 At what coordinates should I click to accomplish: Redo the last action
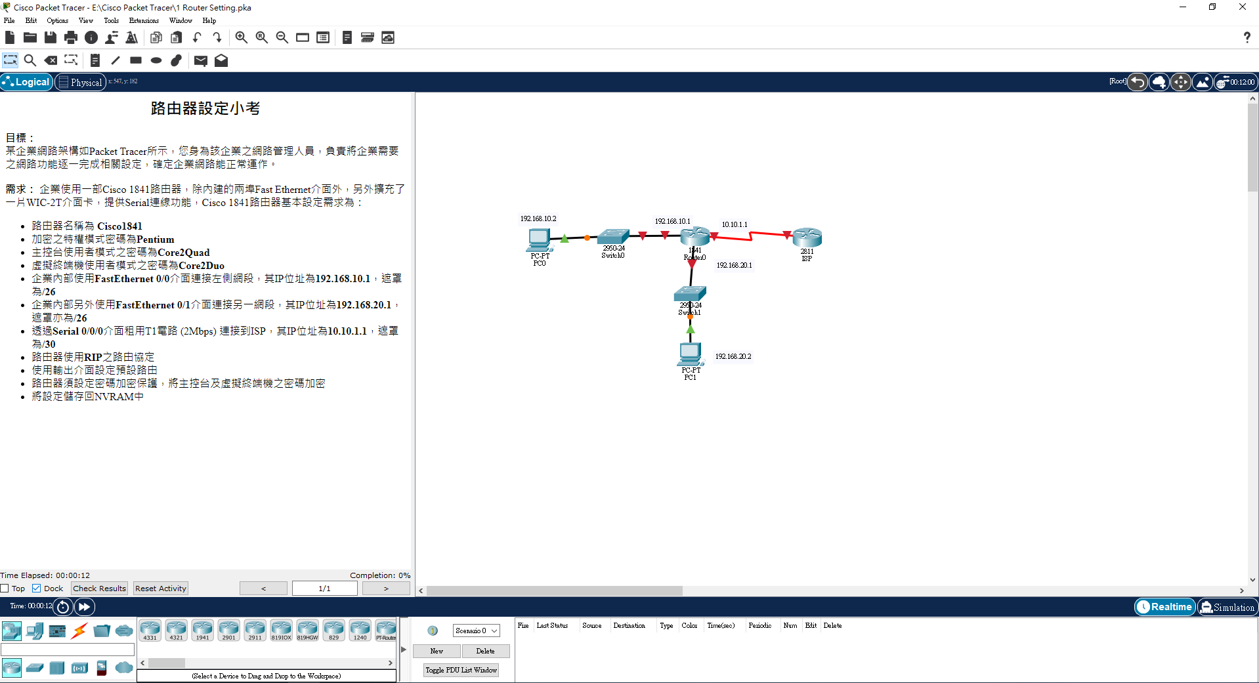point(217,37)
